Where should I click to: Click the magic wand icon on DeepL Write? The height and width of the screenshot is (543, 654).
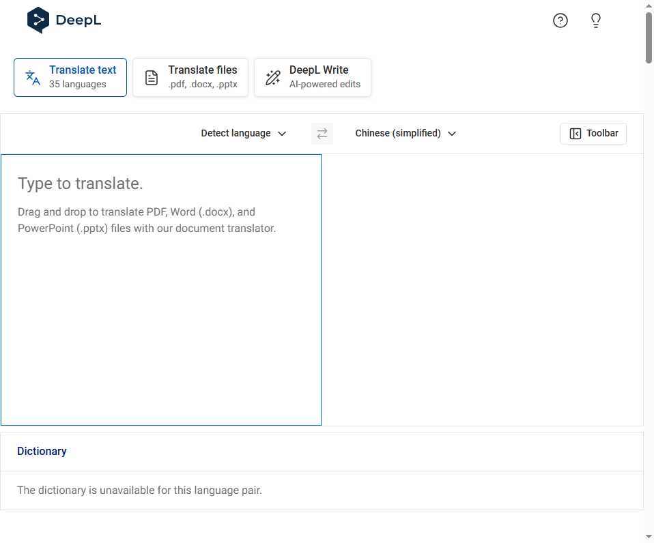(272, 77)
